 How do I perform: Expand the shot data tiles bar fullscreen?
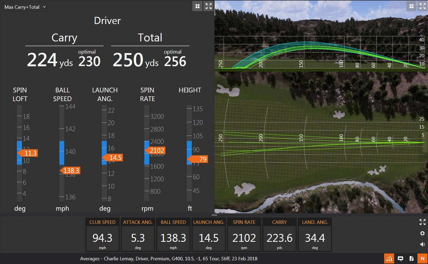(422, 222)
